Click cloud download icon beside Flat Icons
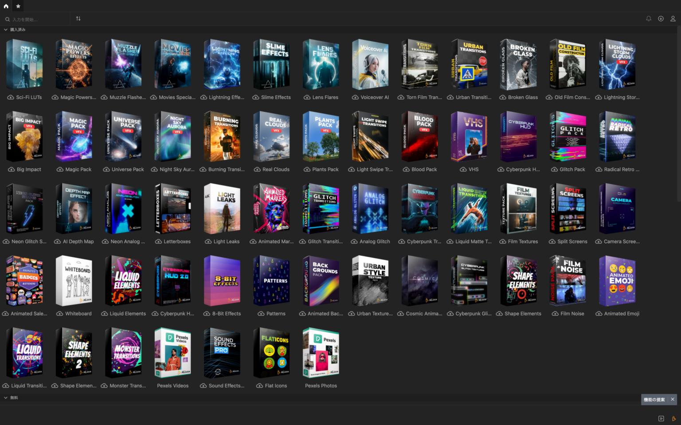This screenshot has height=425, width=681. [259, 386]
